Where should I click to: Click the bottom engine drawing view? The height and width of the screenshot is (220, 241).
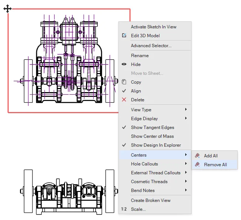coord(69,192)
